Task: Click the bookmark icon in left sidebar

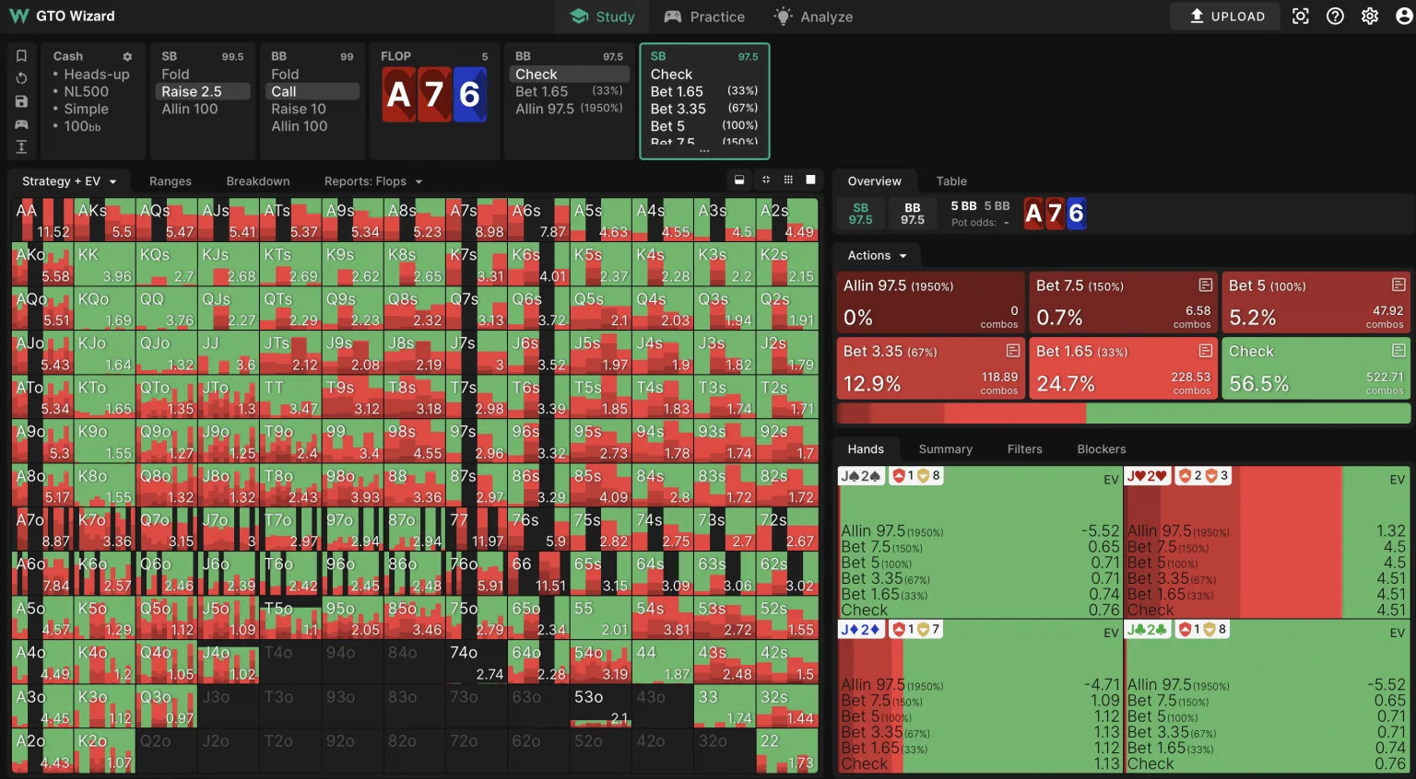Action: 21,56
